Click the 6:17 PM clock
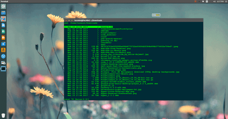Viewport: 228px width, 119px height. pos(220,2)
